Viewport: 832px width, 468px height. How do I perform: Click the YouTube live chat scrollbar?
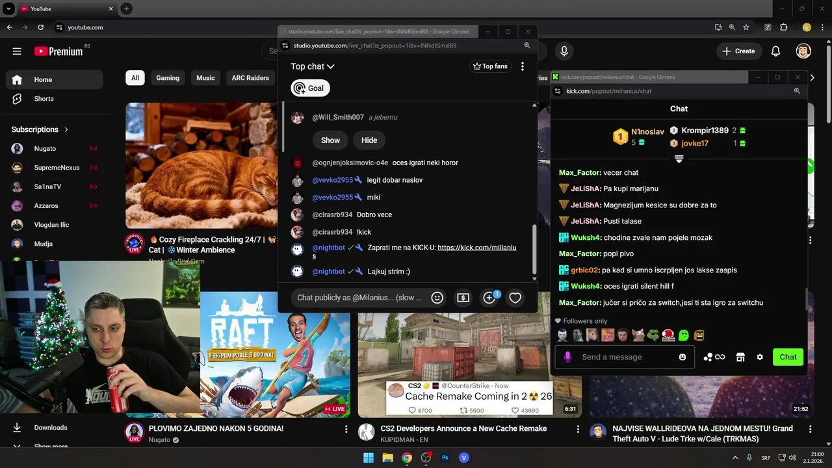pyautogui.click(x=534, y=250)
